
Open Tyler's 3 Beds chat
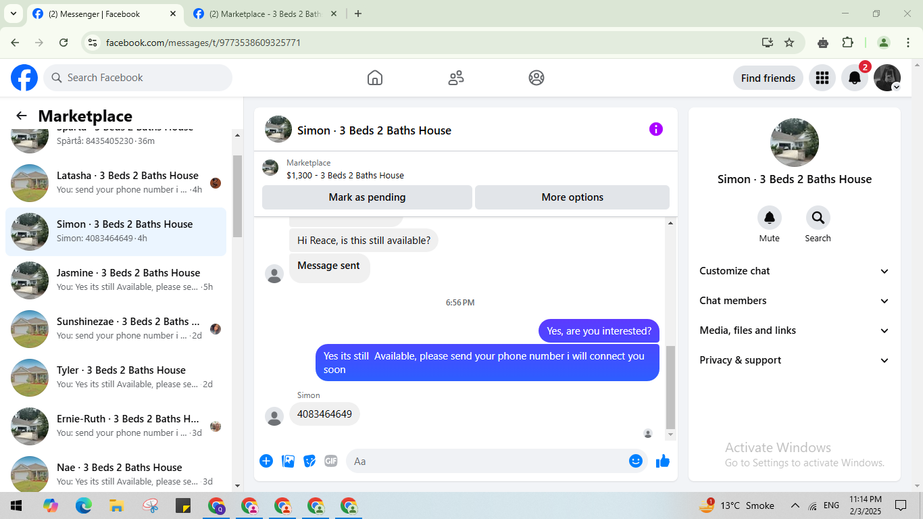116,378
